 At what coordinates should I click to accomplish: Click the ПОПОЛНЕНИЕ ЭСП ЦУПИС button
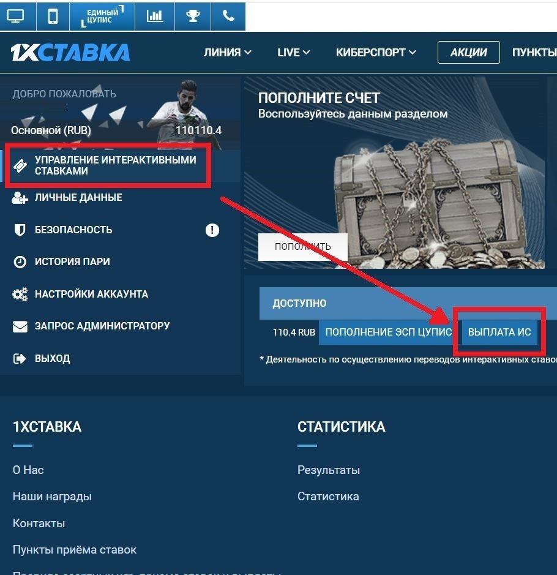387,333
